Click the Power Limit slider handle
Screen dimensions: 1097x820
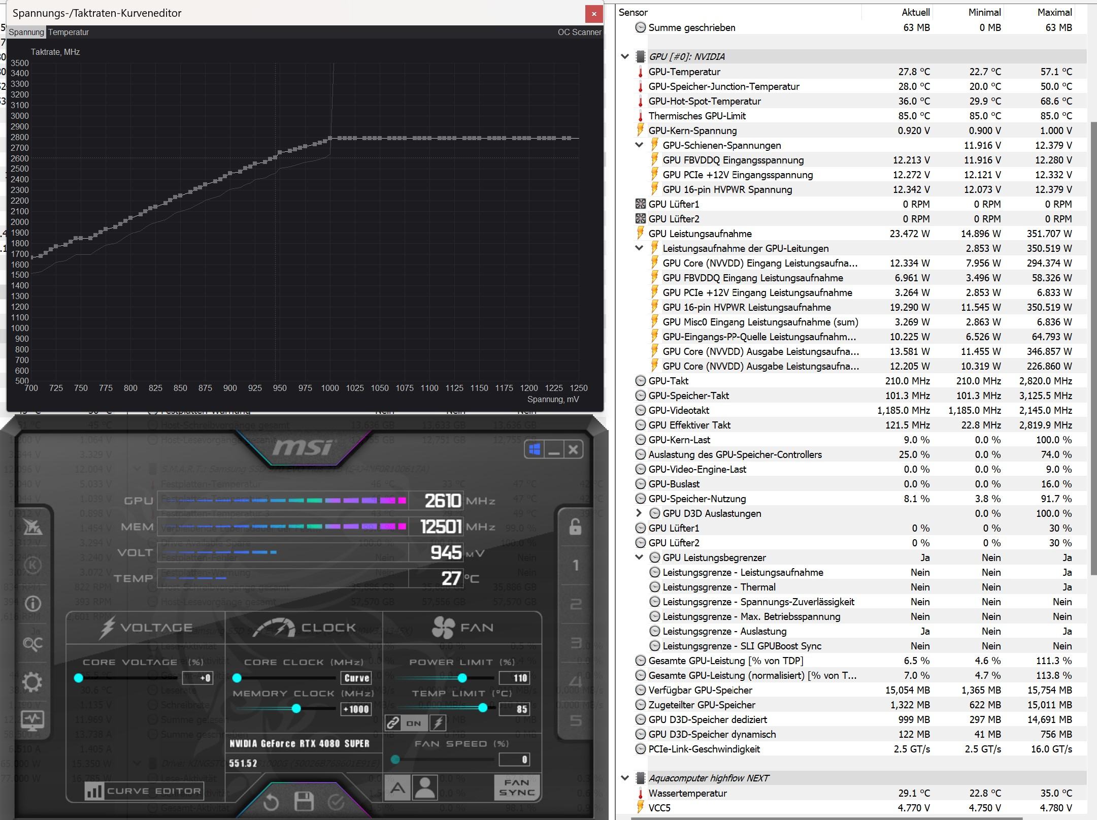tap(462, 678)
